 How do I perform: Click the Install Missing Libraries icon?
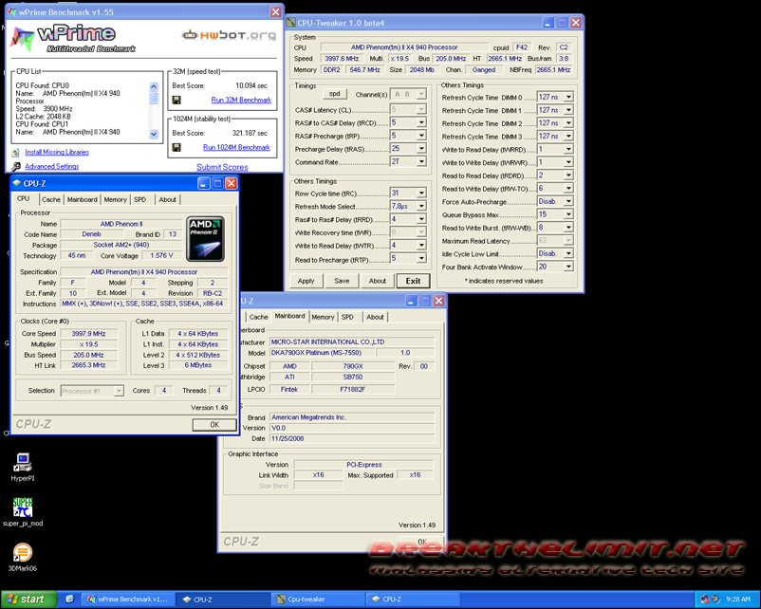click(x=15, y=153)
